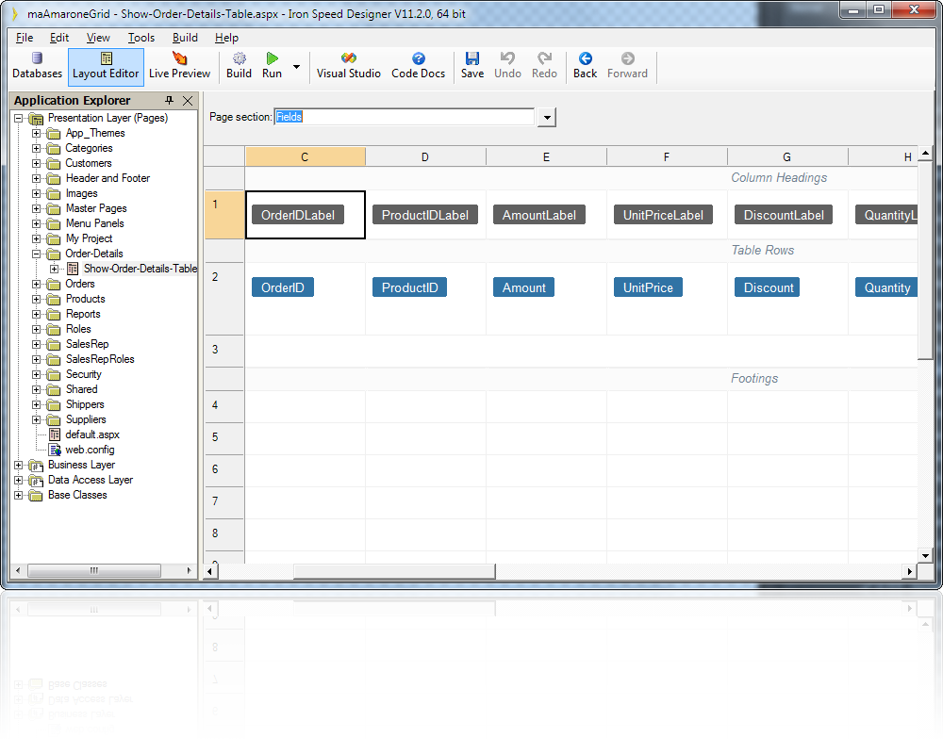Select the Layout Editor toolbar button
943x754 pixels.
[106, 66]
